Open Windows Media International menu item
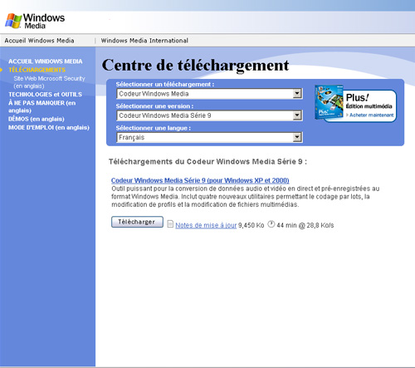415x368 pixels. [144, 41]
